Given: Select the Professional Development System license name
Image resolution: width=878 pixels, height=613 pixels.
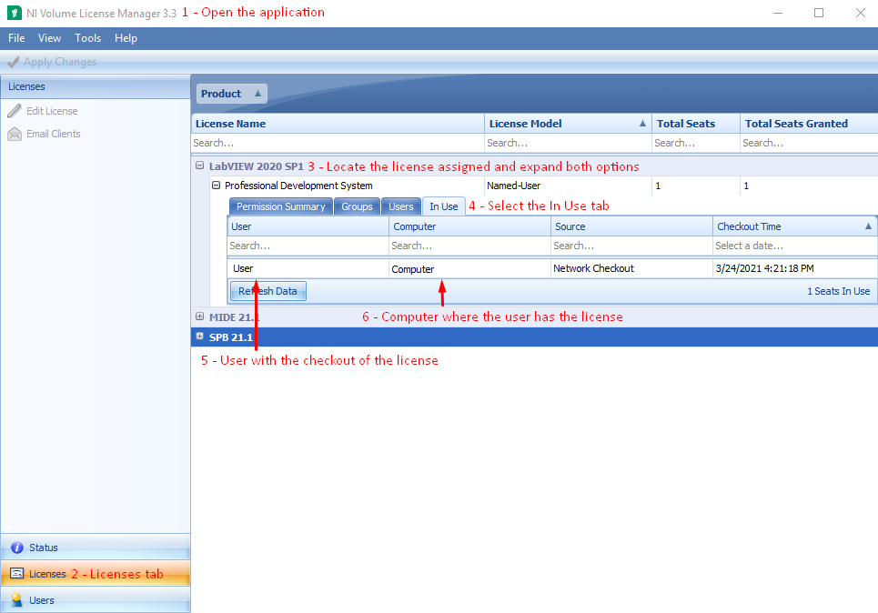Looking at the screenshot, I should click(298, 186).
